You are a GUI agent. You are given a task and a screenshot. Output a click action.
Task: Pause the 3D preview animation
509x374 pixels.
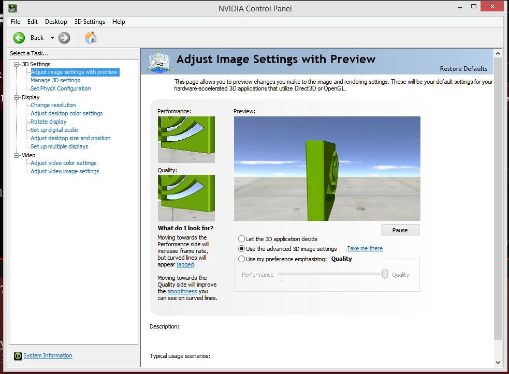coord(400,230)
